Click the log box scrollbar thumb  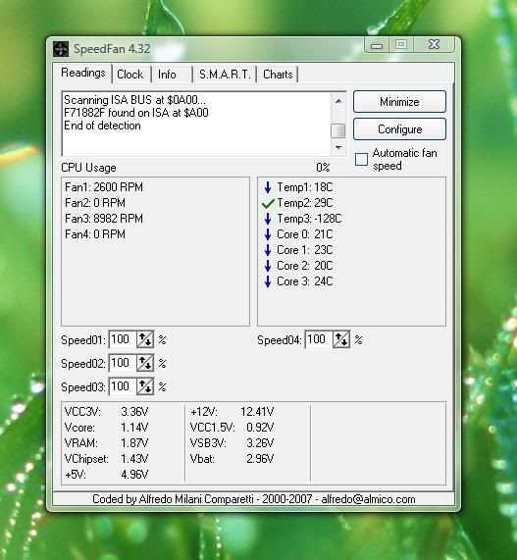click(x=338, y=130)
